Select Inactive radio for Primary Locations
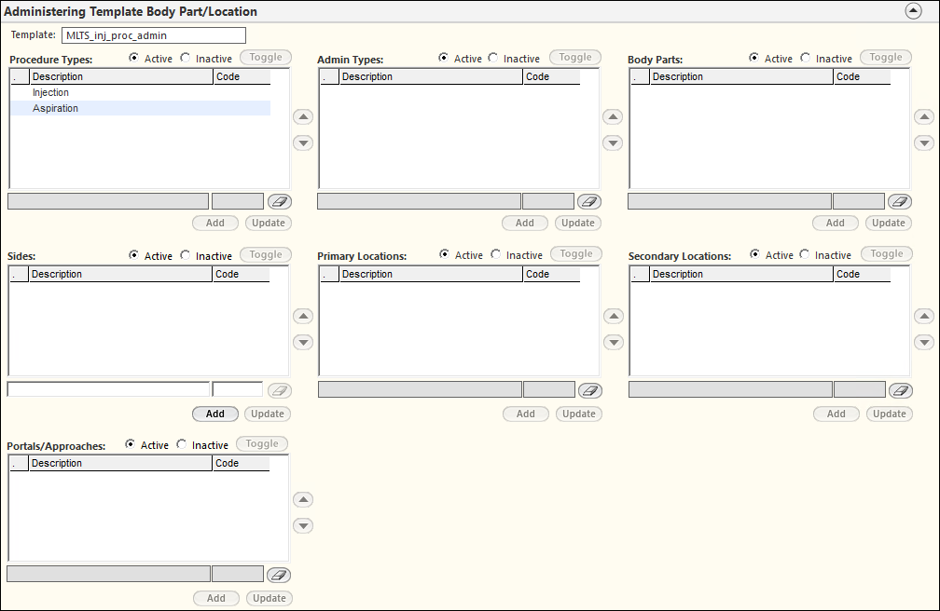This screenshot has height=611, width=940. (496, 254)
